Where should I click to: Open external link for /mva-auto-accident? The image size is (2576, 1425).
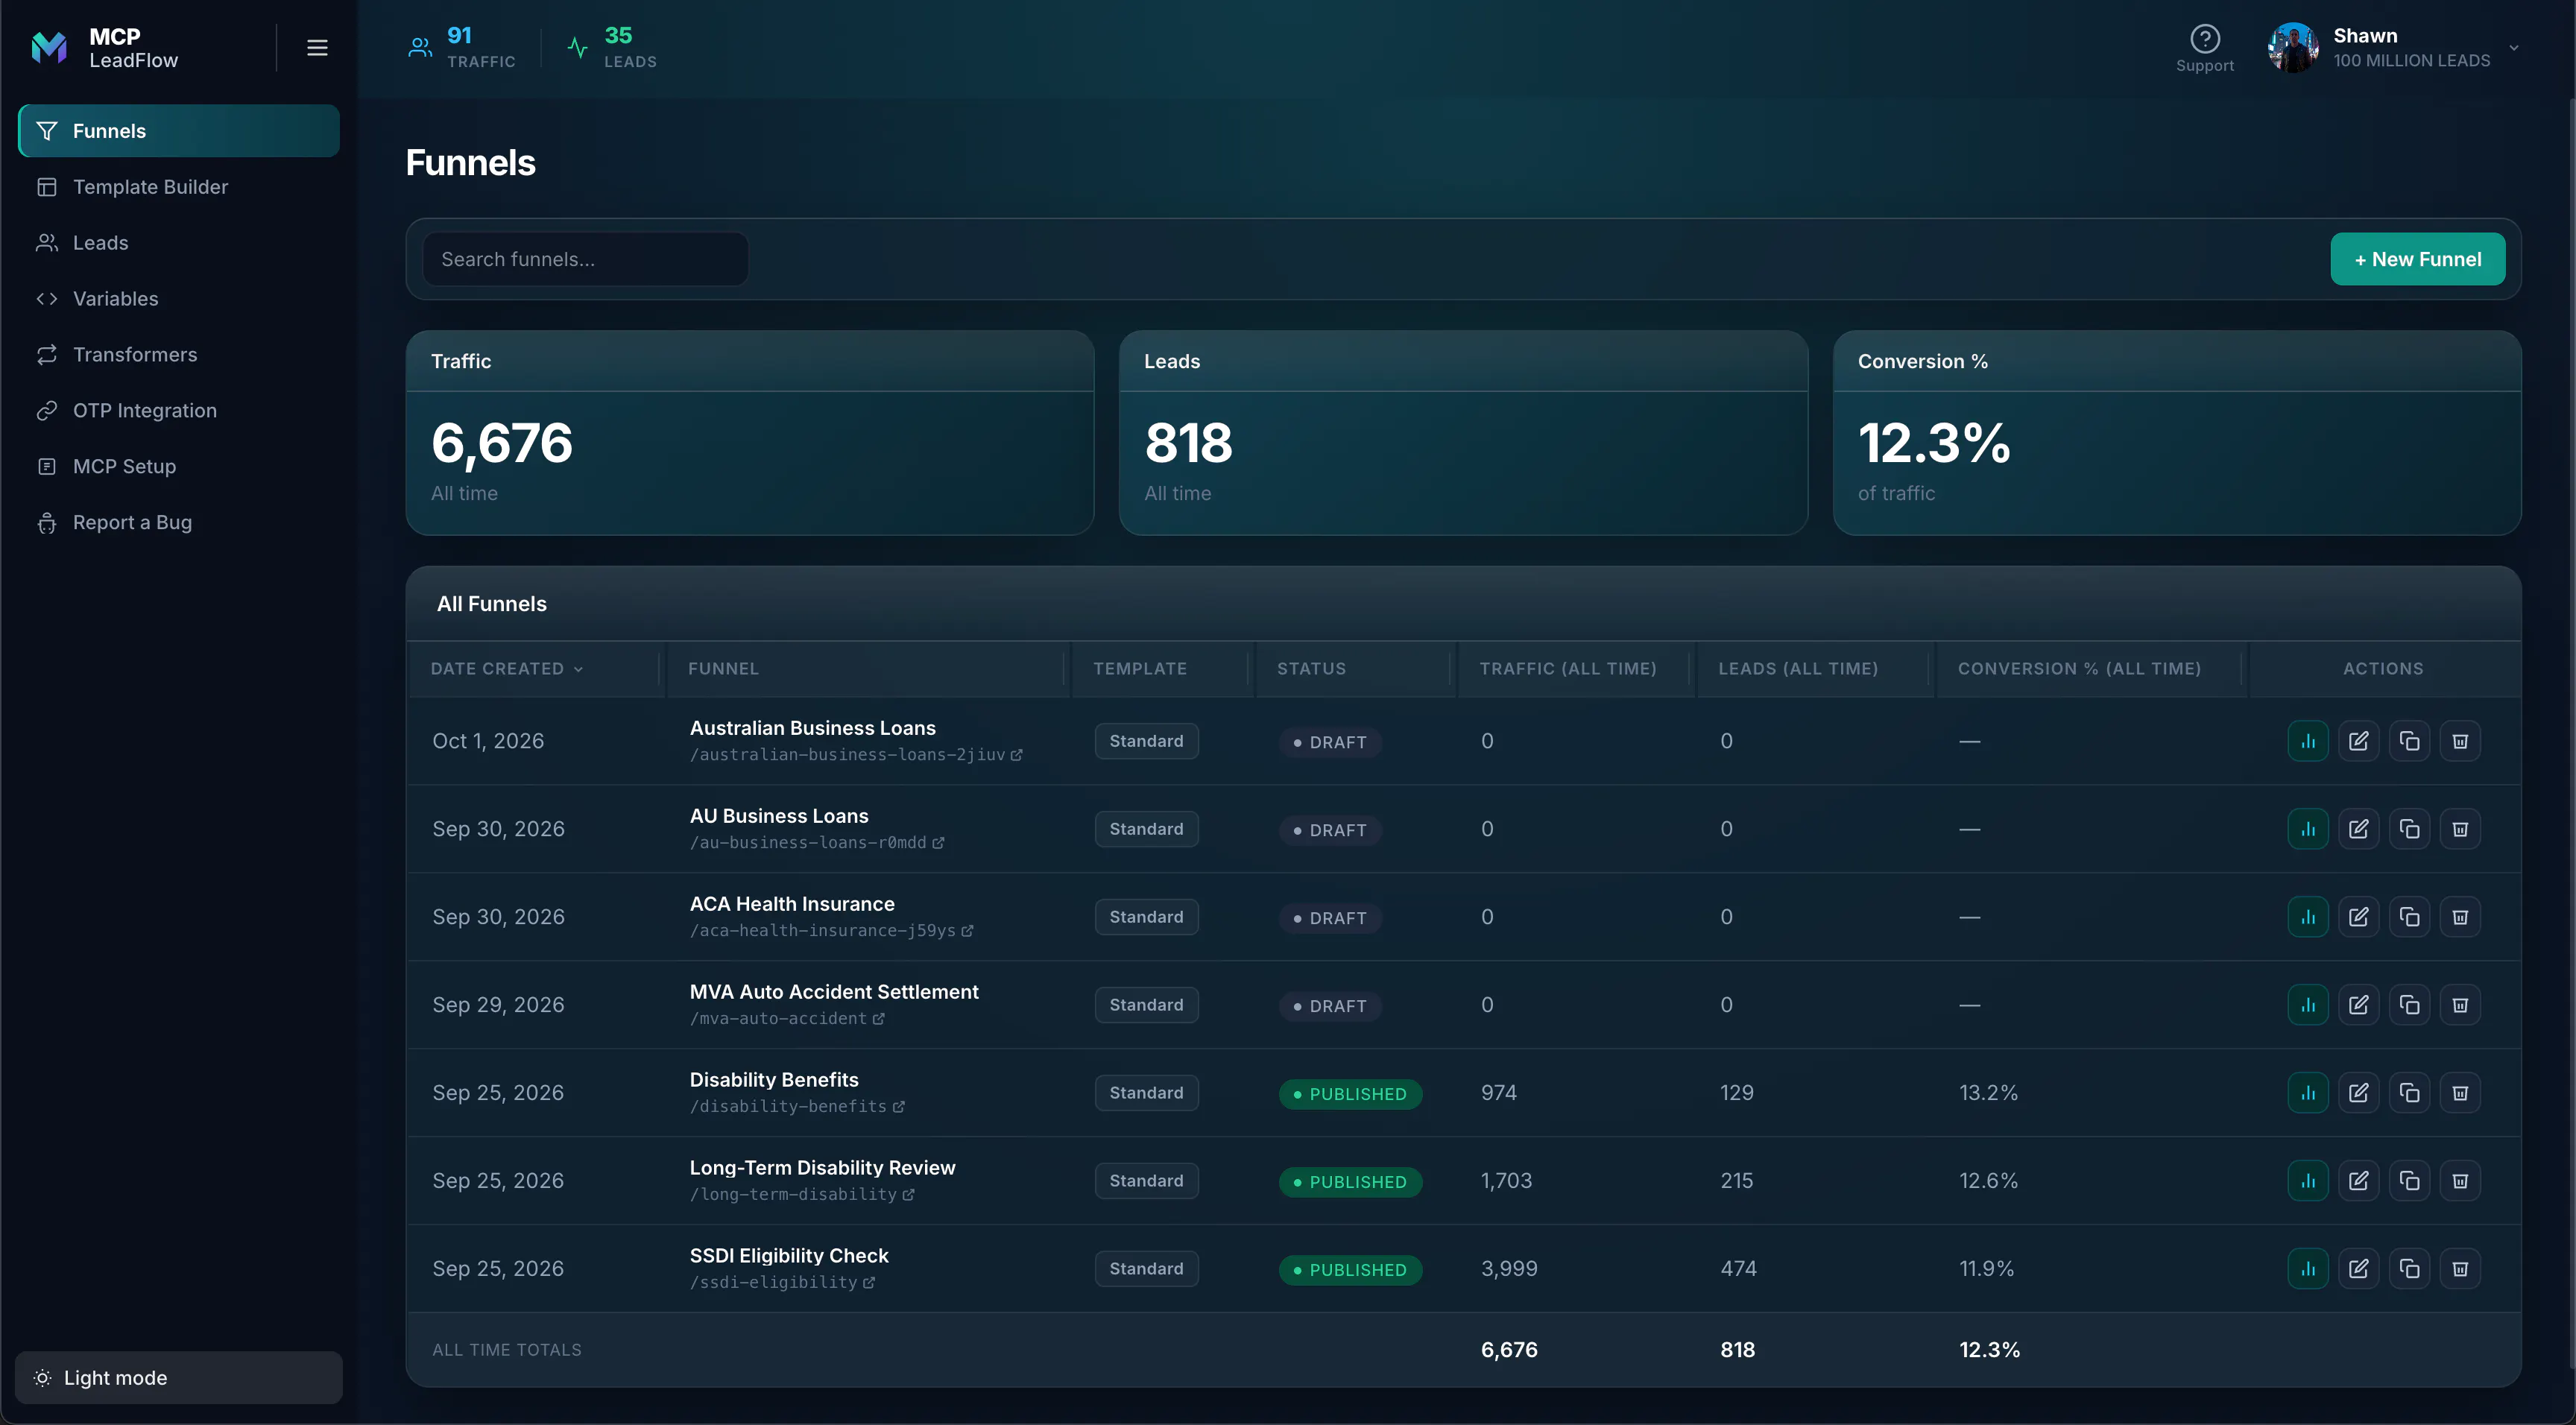[878, 1019]
